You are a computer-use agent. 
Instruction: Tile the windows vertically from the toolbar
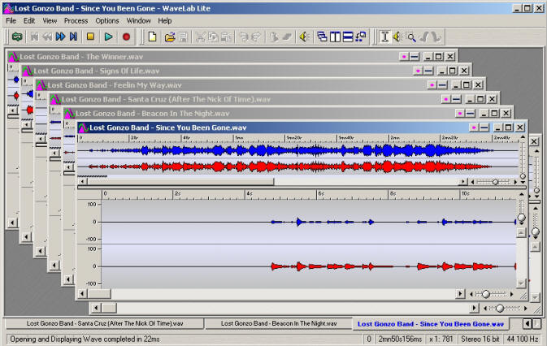click(x=335, y=37)
